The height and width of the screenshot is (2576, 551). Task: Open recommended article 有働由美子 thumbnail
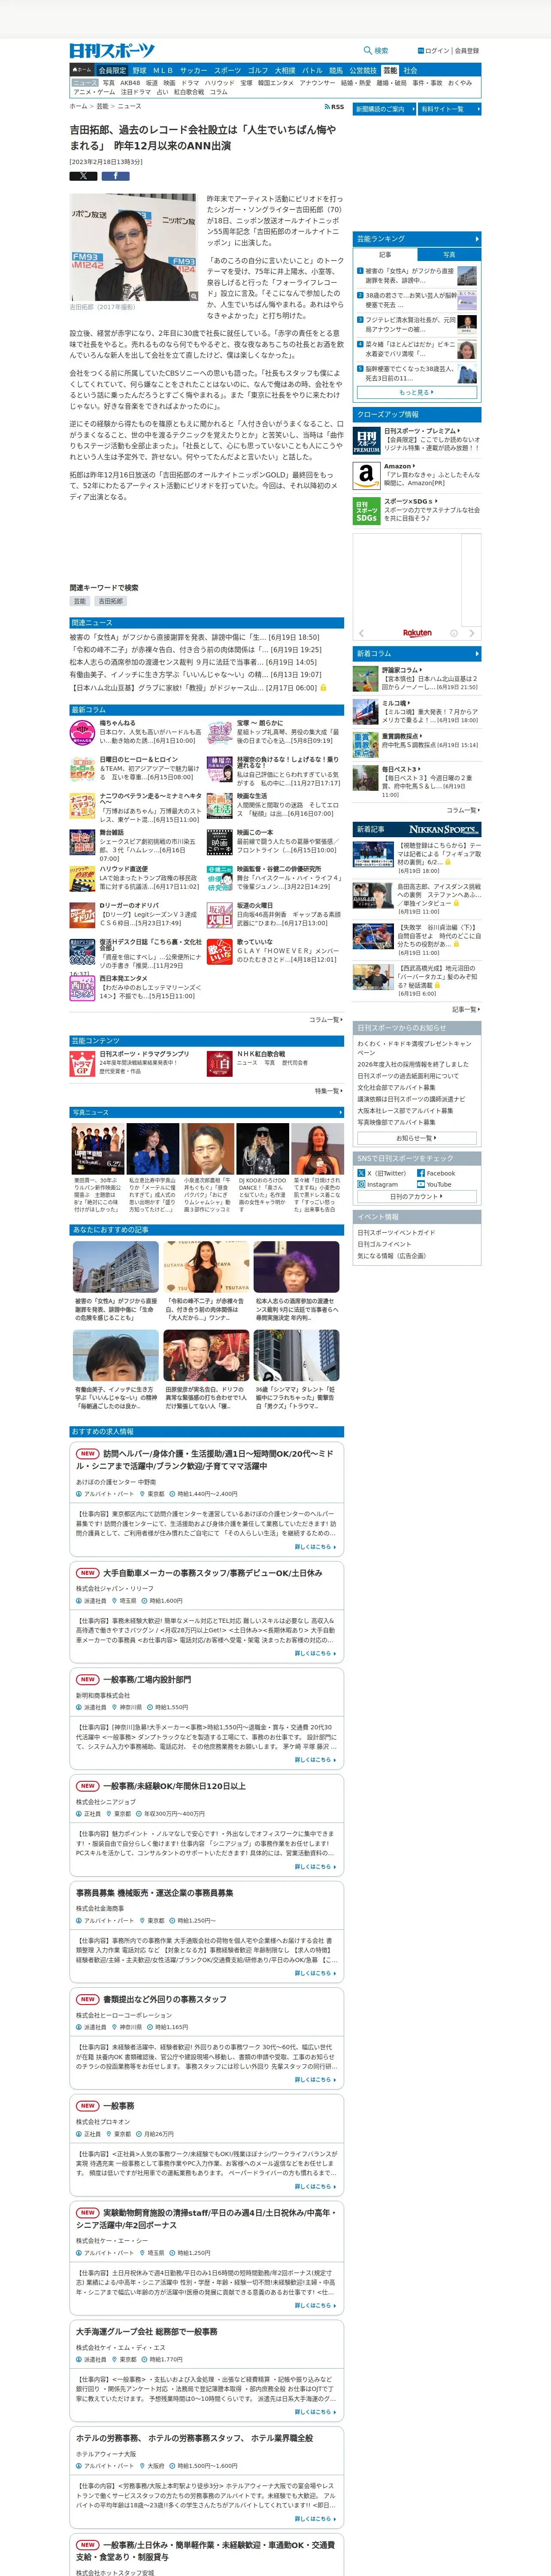[x=115, y=1356]
